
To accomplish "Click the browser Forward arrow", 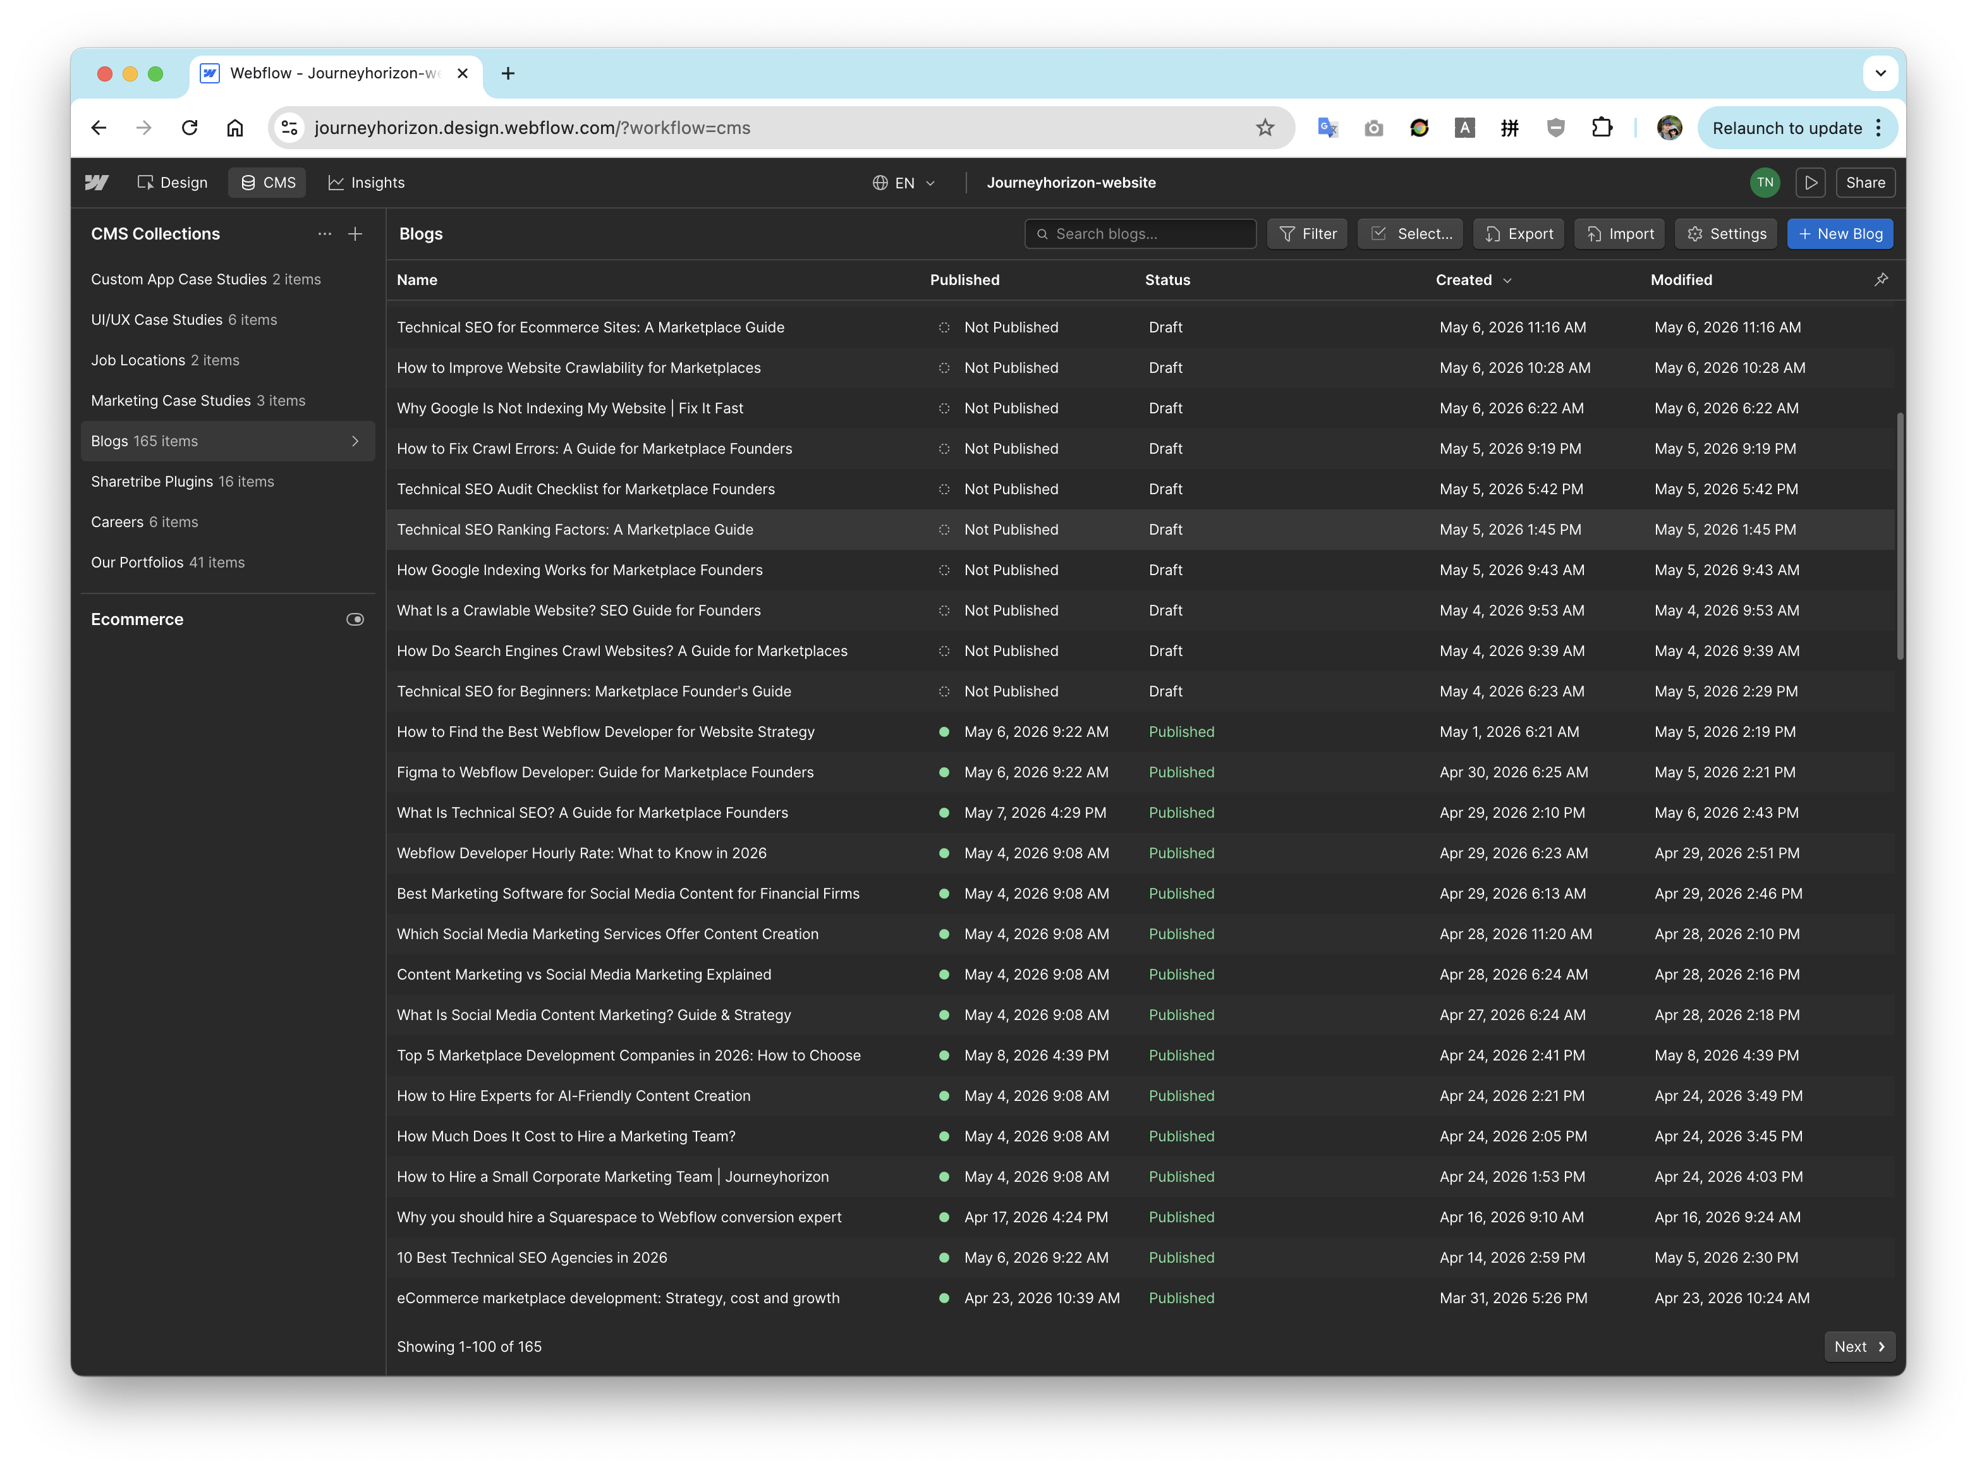I will (143, 128).
